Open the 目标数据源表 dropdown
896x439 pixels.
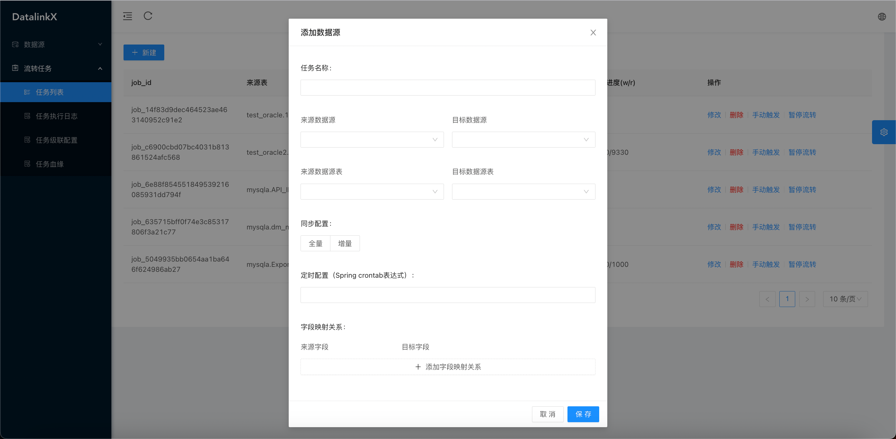(x=523, y=191)
